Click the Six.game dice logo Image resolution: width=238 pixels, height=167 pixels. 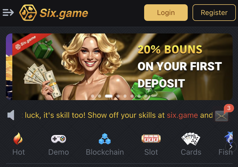28,13
